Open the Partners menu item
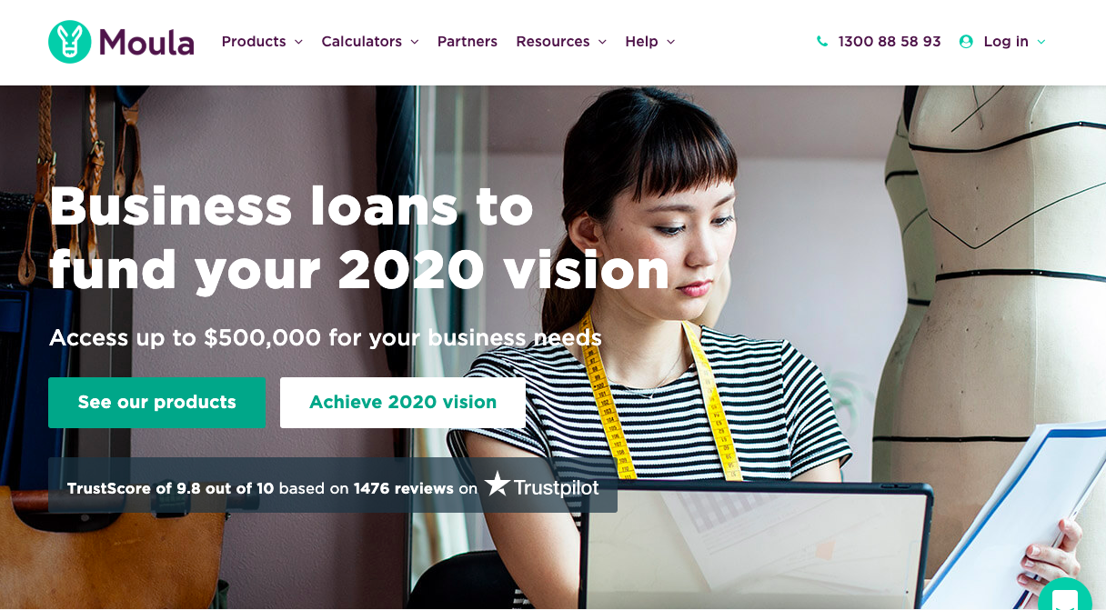Viewport: 1106px width, 610px height. click(468, 42)
